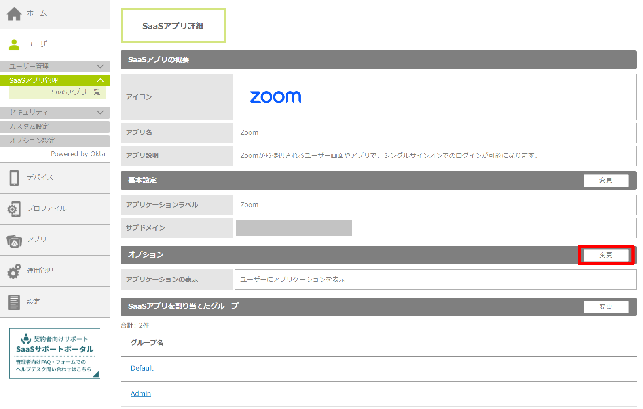Open カスタム設定 menu item
This screenshot has width=643, height=409.
pyautogui.click(x=29, y=126)
